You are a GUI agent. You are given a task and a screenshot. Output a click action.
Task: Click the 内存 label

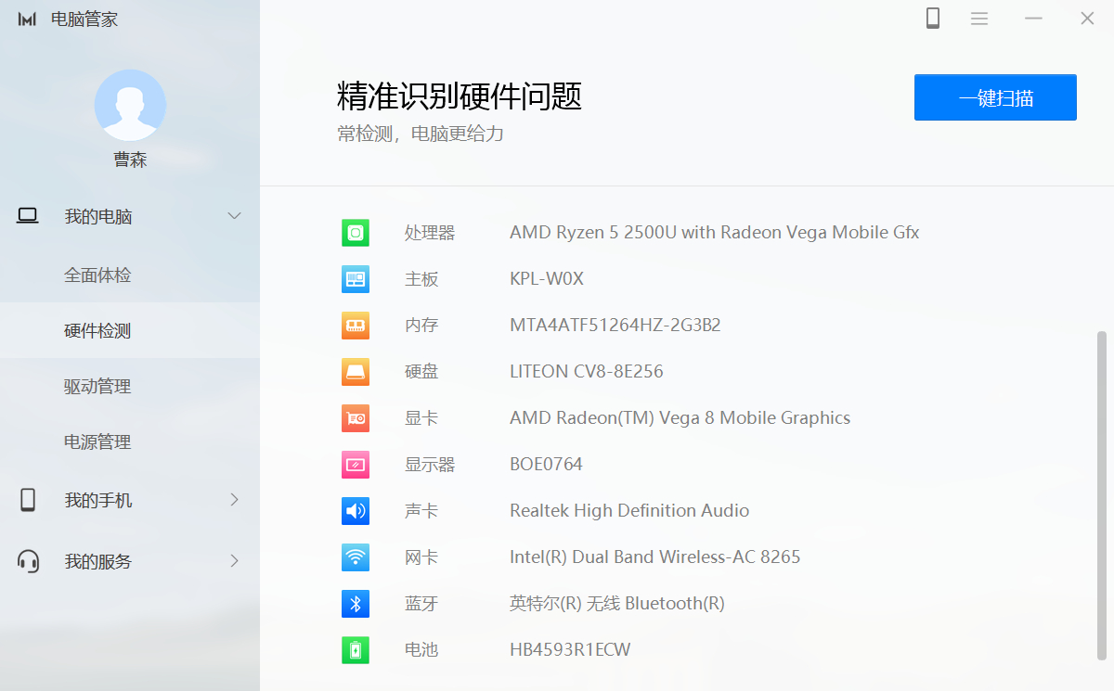click(x=421, y=326)
